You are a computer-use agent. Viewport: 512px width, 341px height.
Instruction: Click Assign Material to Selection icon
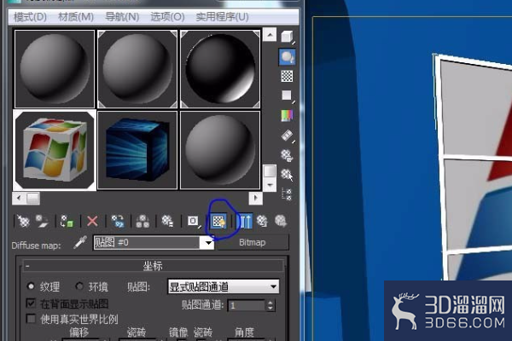click(67, 221)
